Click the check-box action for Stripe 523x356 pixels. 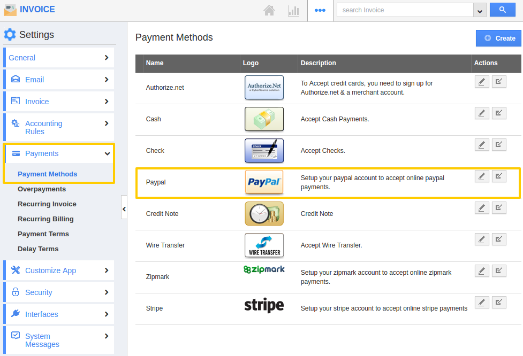pyautogui.click(x=499, y=303)
